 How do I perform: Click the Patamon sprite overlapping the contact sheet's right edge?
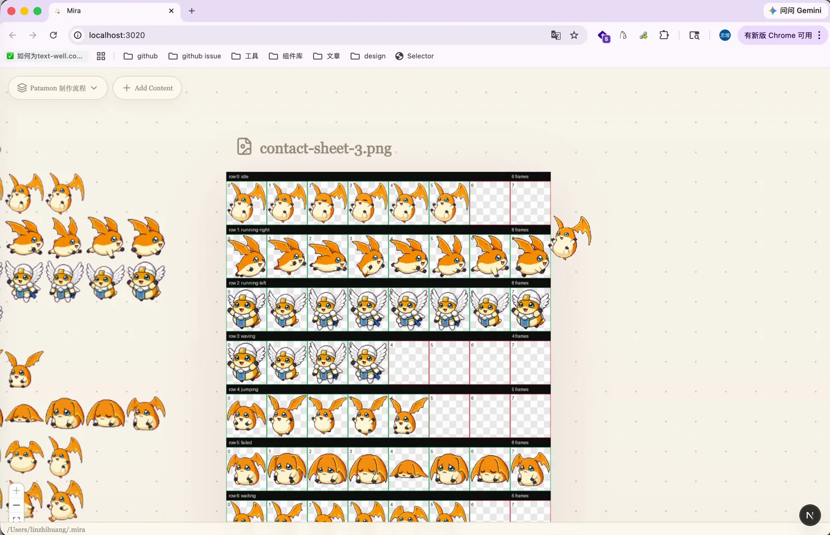point(570,237)
